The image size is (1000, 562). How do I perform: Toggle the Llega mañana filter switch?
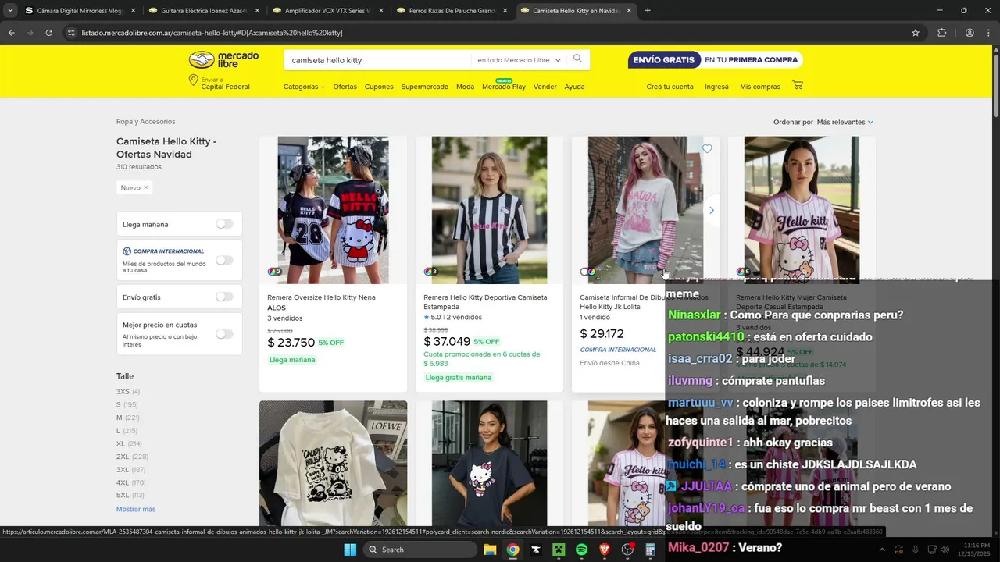click(x=224, y=224)
